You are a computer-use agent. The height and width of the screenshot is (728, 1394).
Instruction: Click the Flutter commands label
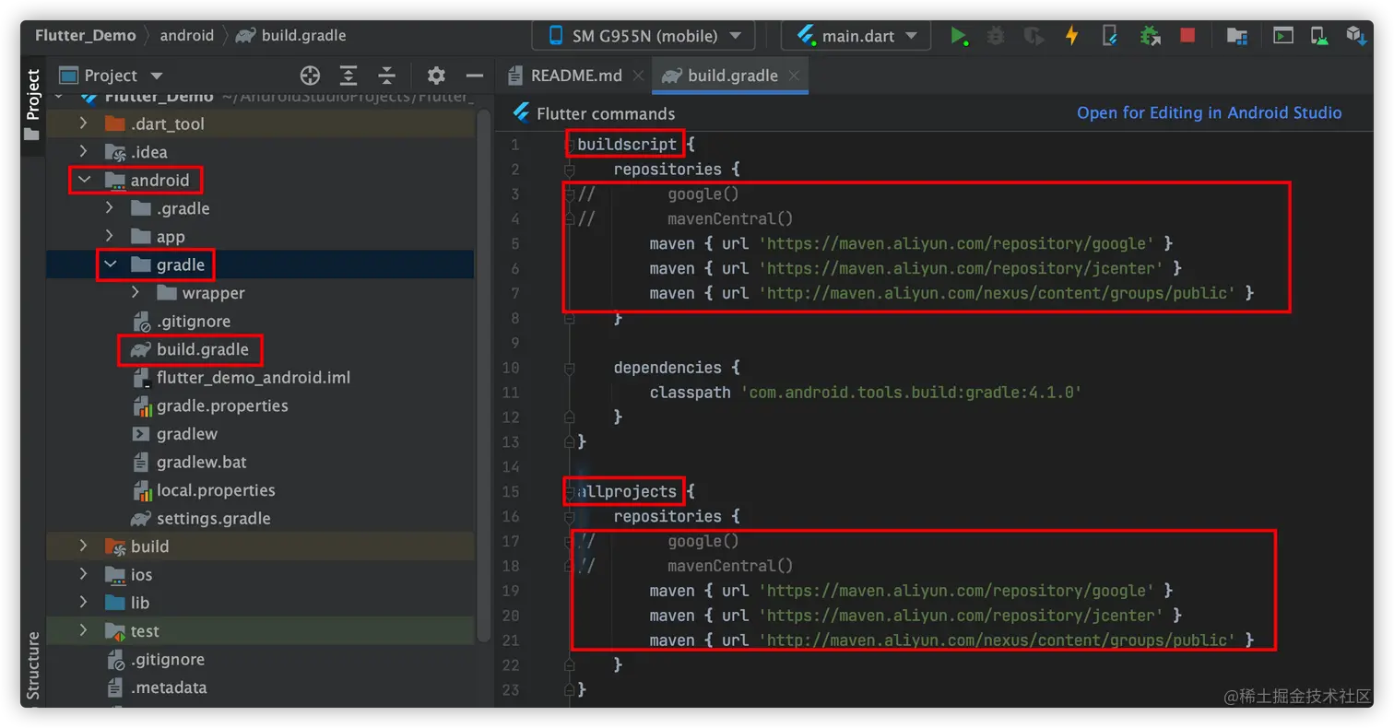pyautogui.click(x=606, y=113)
